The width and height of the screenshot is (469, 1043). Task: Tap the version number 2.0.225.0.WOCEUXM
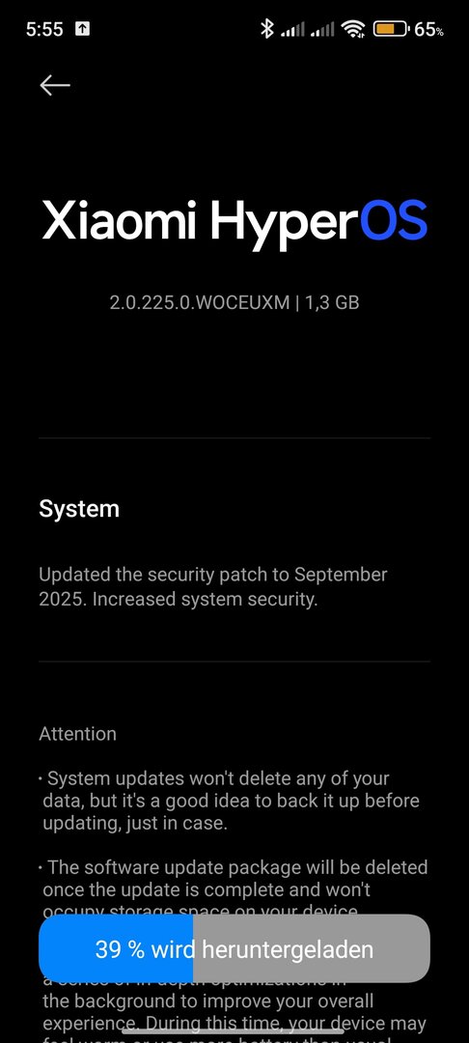coord(200,302)
